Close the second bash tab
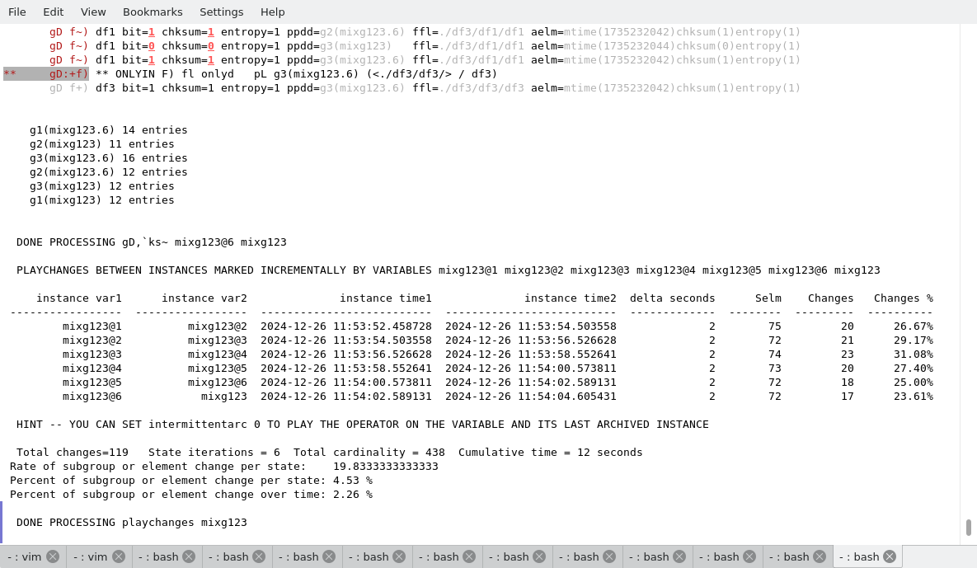Viewport: 977px width, 568px height. pos(259,556)
